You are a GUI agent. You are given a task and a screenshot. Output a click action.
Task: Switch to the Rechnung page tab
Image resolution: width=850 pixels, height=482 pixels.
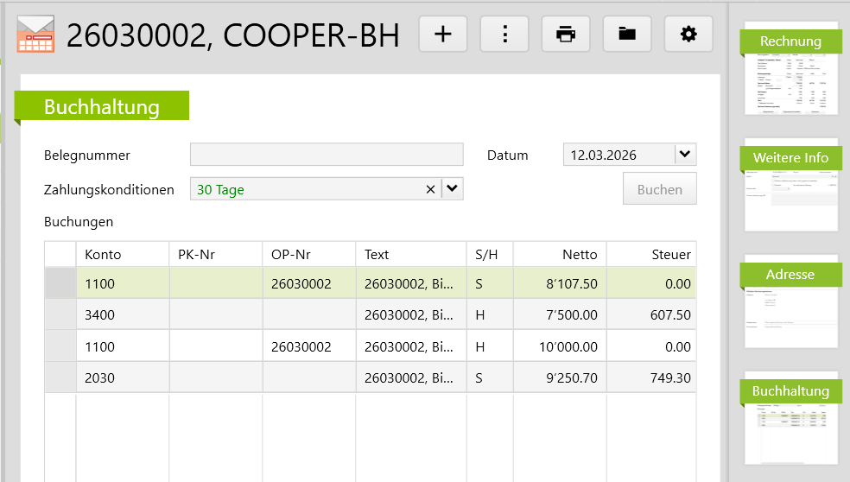pos(790,69)
